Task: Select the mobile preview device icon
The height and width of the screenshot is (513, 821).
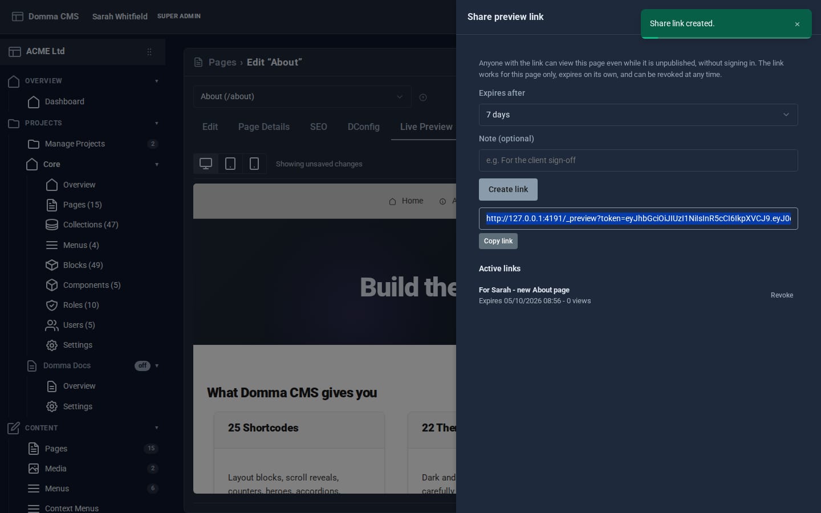Action: tap(254, 164)
